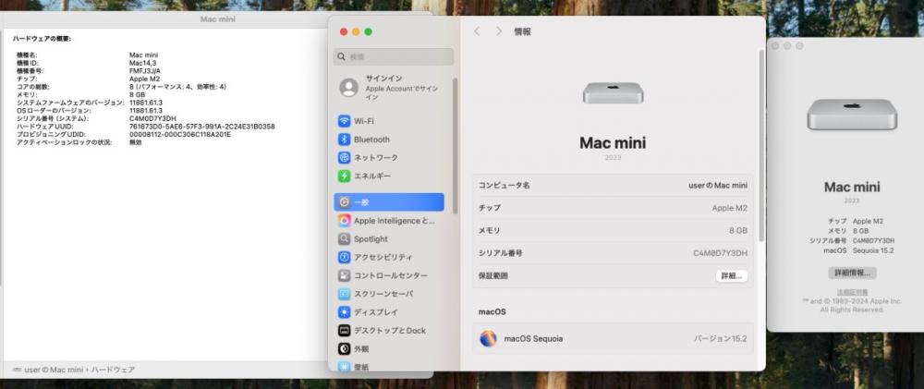Select the デスクトップとDock sidebar item

(389, 331)
